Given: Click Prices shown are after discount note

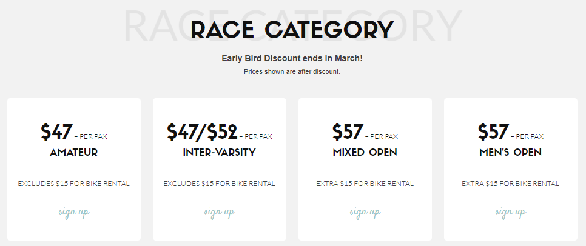Looking at the screenshot, I should point(292,71).
